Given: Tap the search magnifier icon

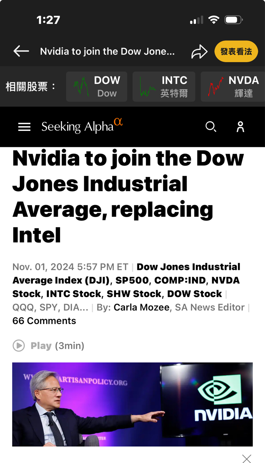Looking at the screenshot, I should click(211, 127).
